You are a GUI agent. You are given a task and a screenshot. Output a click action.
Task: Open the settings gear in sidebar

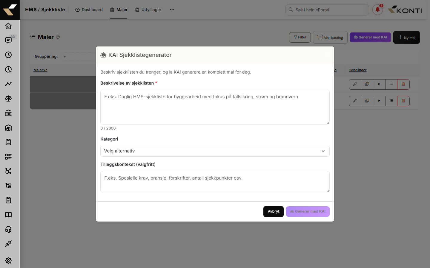(x=8, y=261)
